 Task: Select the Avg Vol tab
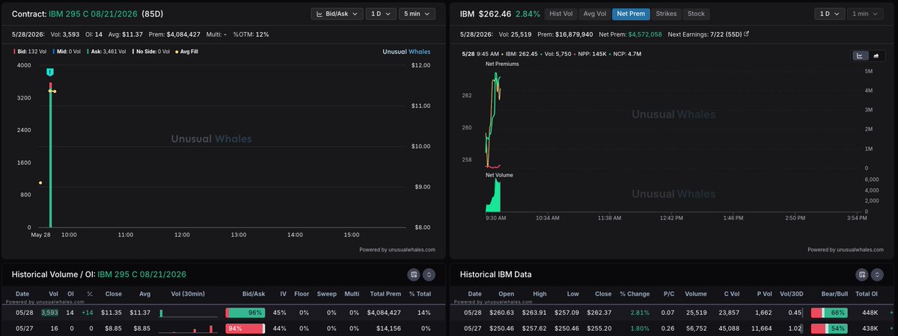tap(595, 13)
